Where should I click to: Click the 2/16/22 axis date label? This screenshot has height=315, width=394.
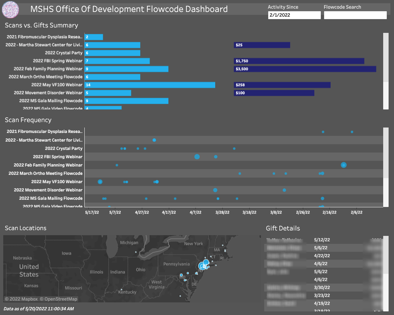pos(329,212)
